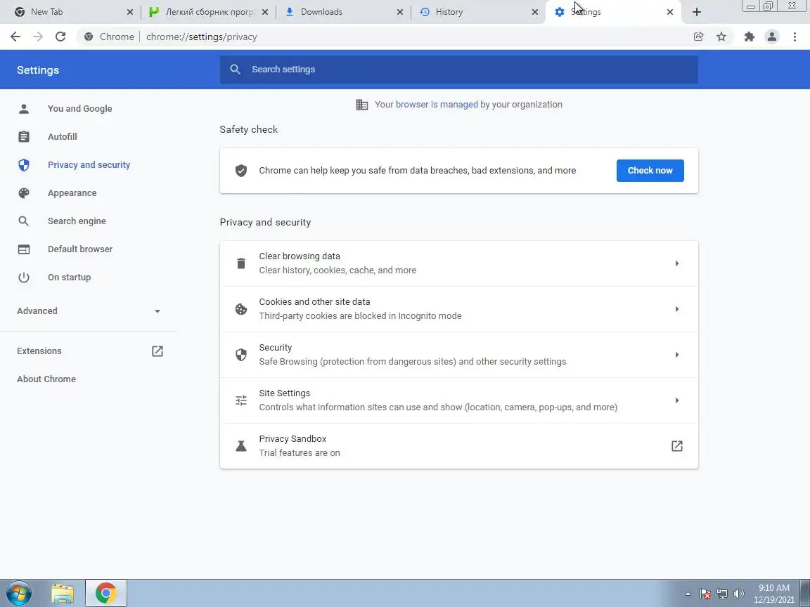Open About Chrome page

(x=46, y=379)
